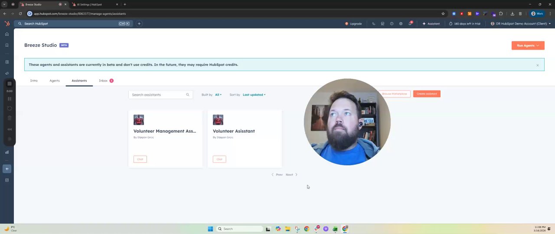
Task: Open a new browser tab
Action: click(125, 4)
